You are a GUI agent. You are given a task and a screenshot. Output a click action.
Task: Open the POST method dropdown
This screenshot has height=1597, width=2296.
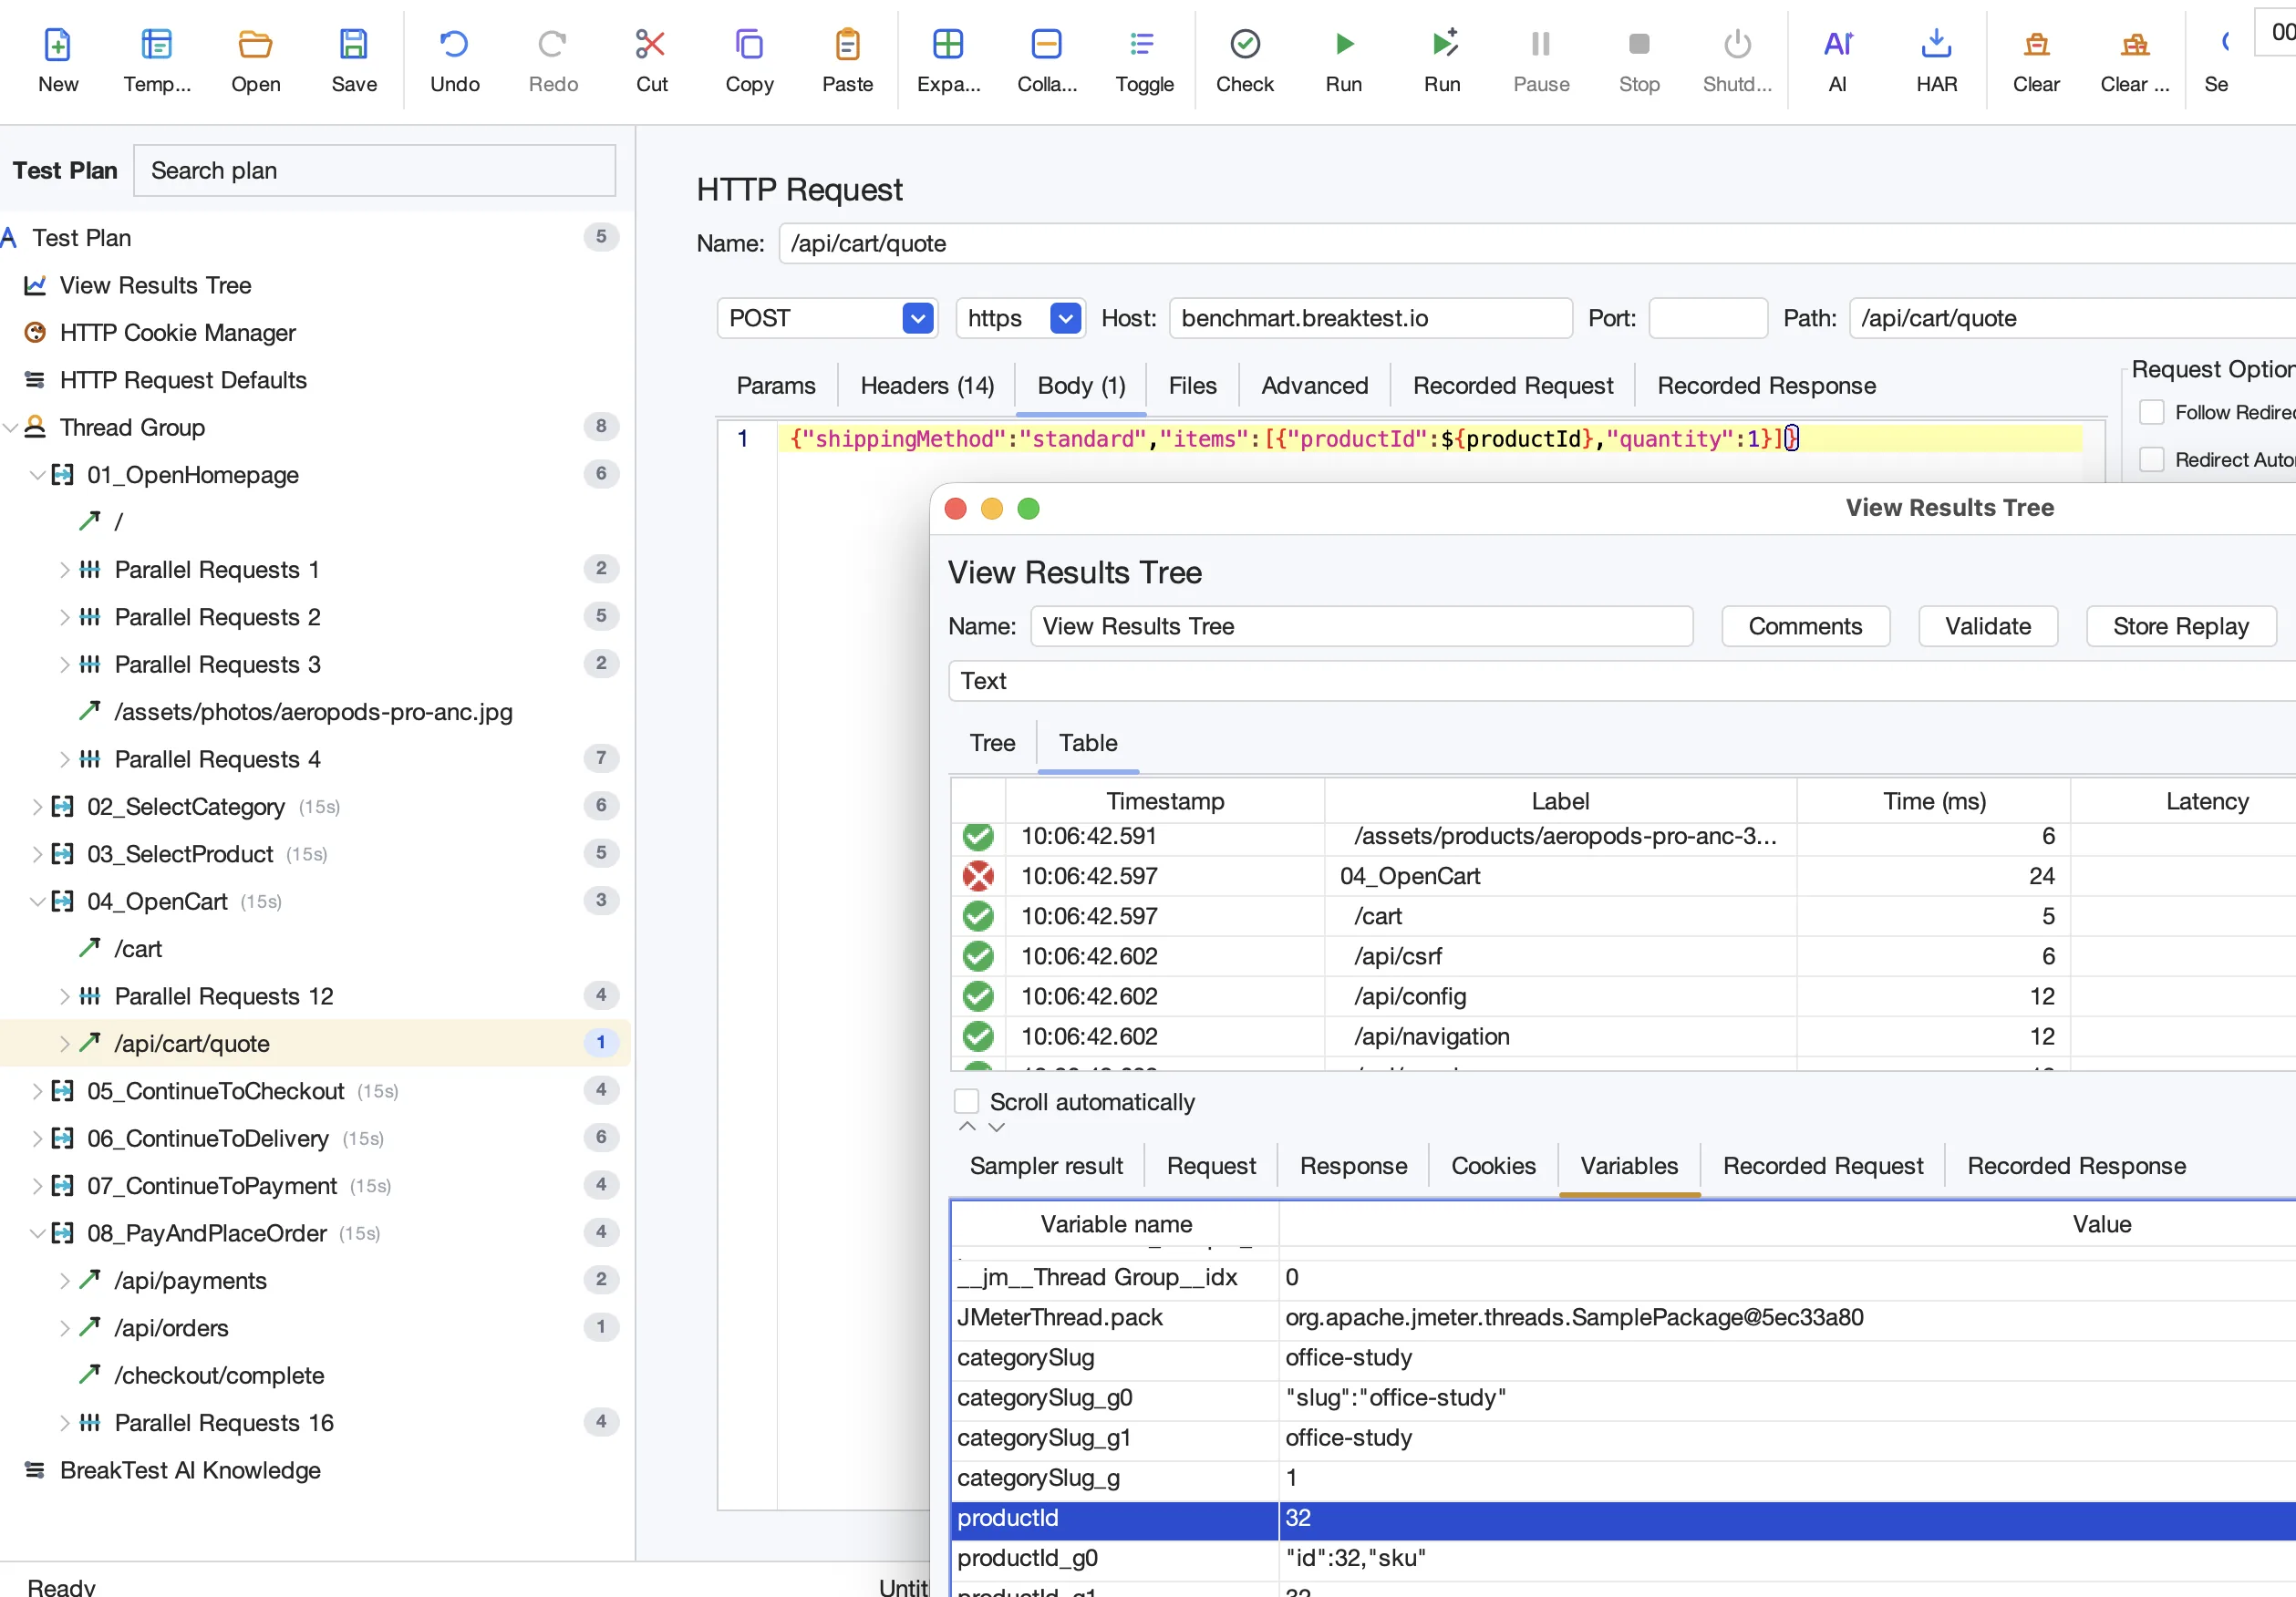[917, 319]
